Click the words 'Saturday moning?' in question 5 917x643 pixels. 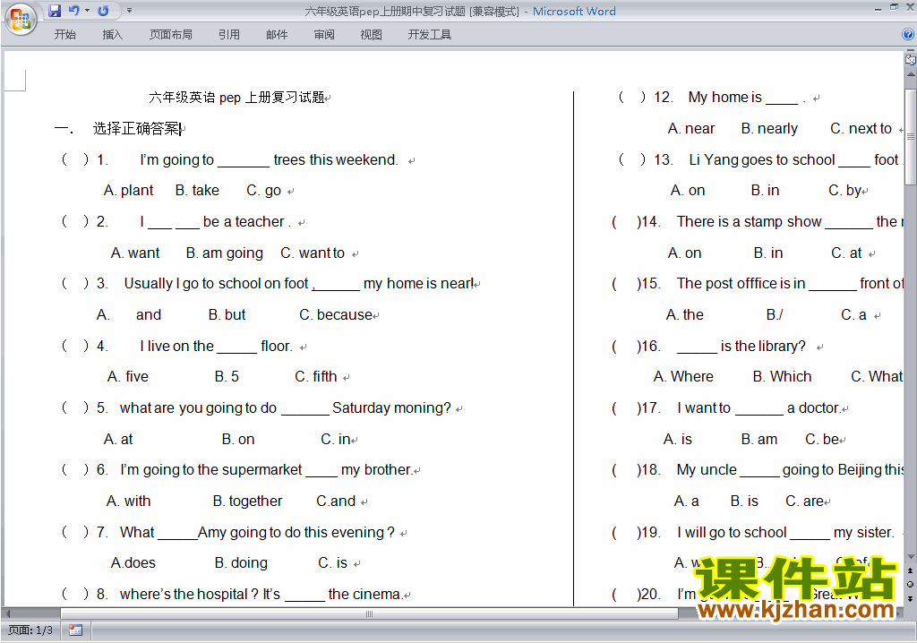pyautogui.click(x=392, y=408)
